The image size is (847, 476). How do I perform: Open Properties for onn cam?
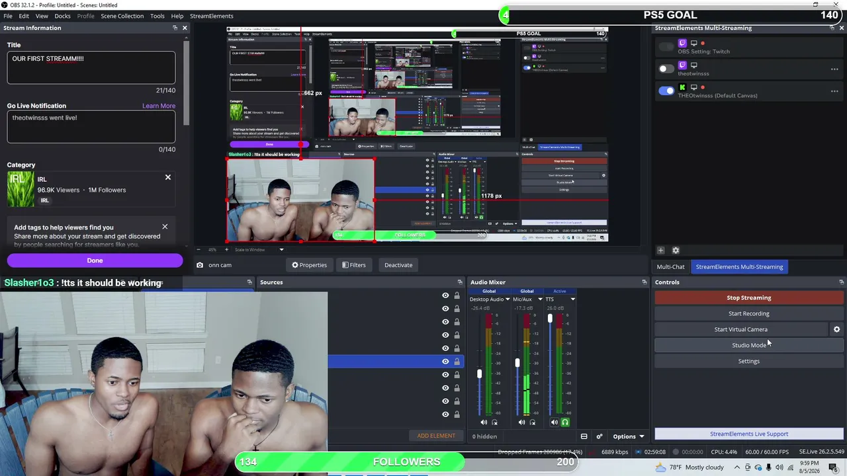pyautogui.click(x=309, y=265)
